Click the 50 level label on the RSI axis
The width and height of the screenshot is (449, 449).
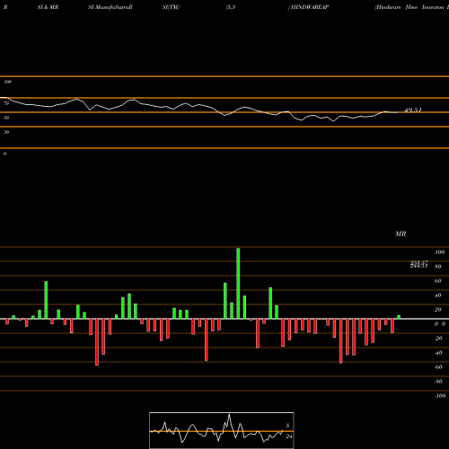click(6, 118)
